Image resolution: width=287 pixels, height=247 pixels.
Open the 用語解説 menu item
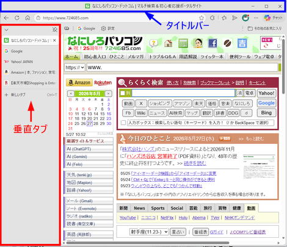point(188,57)
